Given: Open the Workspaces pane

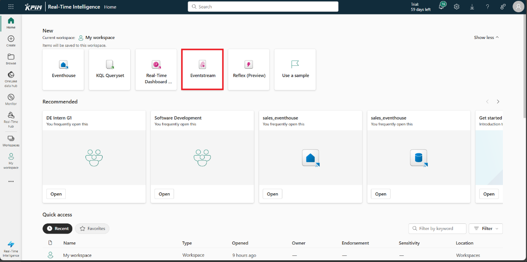Looking at the screenshot, I should pyautogui.click(x=11, y=141).
